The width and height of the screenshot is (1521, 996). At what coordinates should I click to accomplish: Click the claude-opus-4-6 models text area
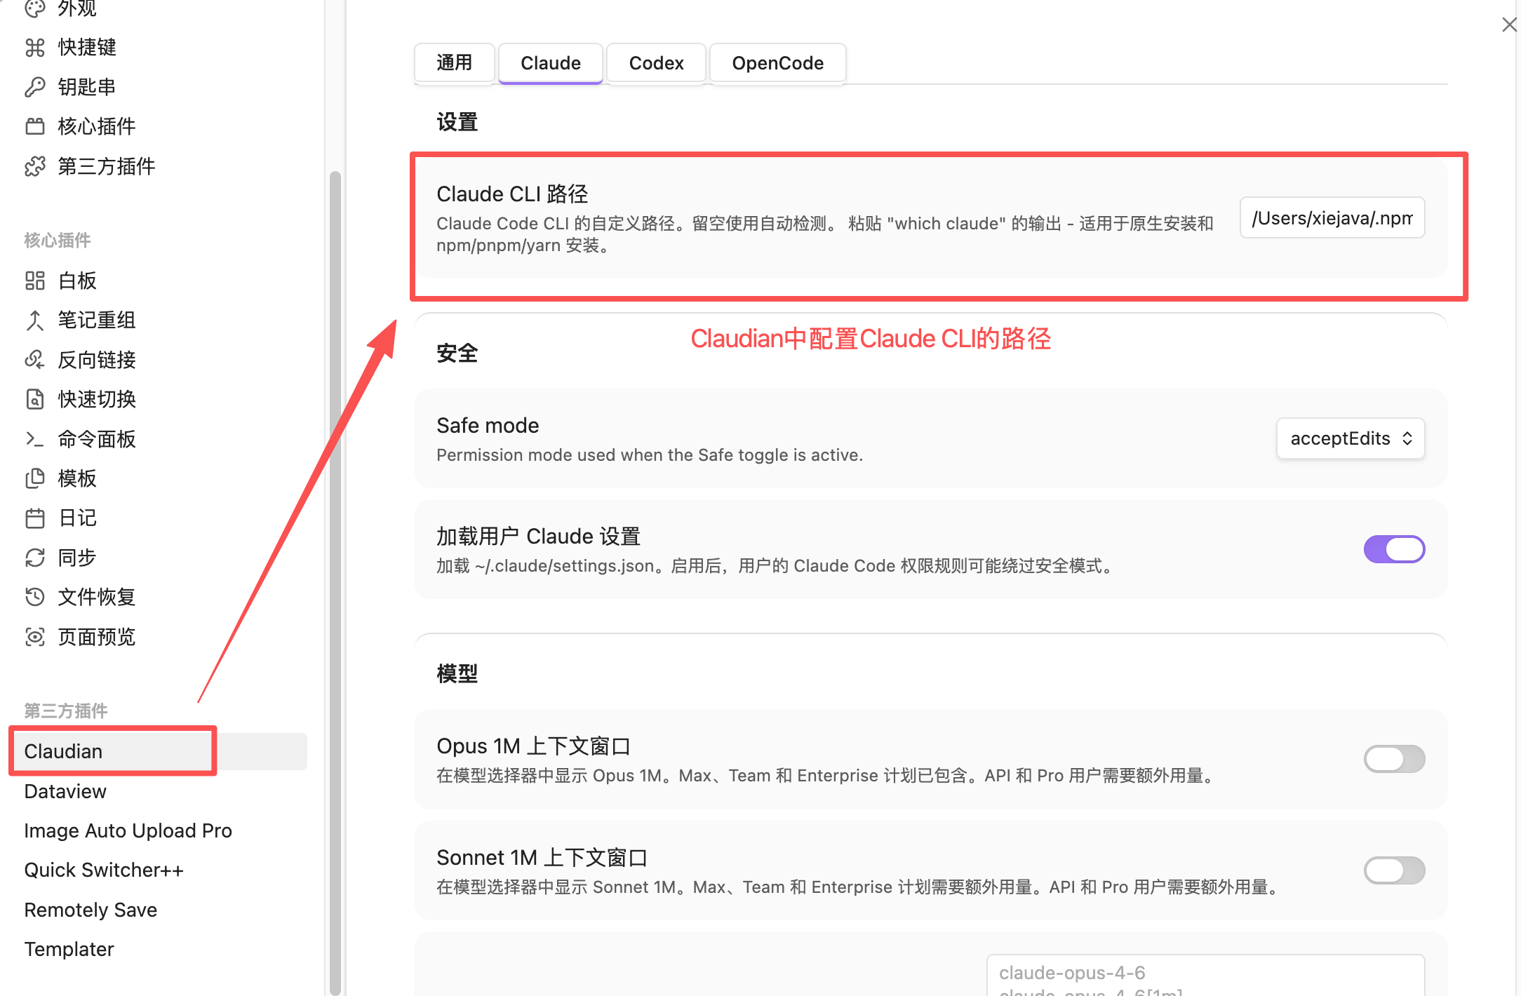[1205, 976]
